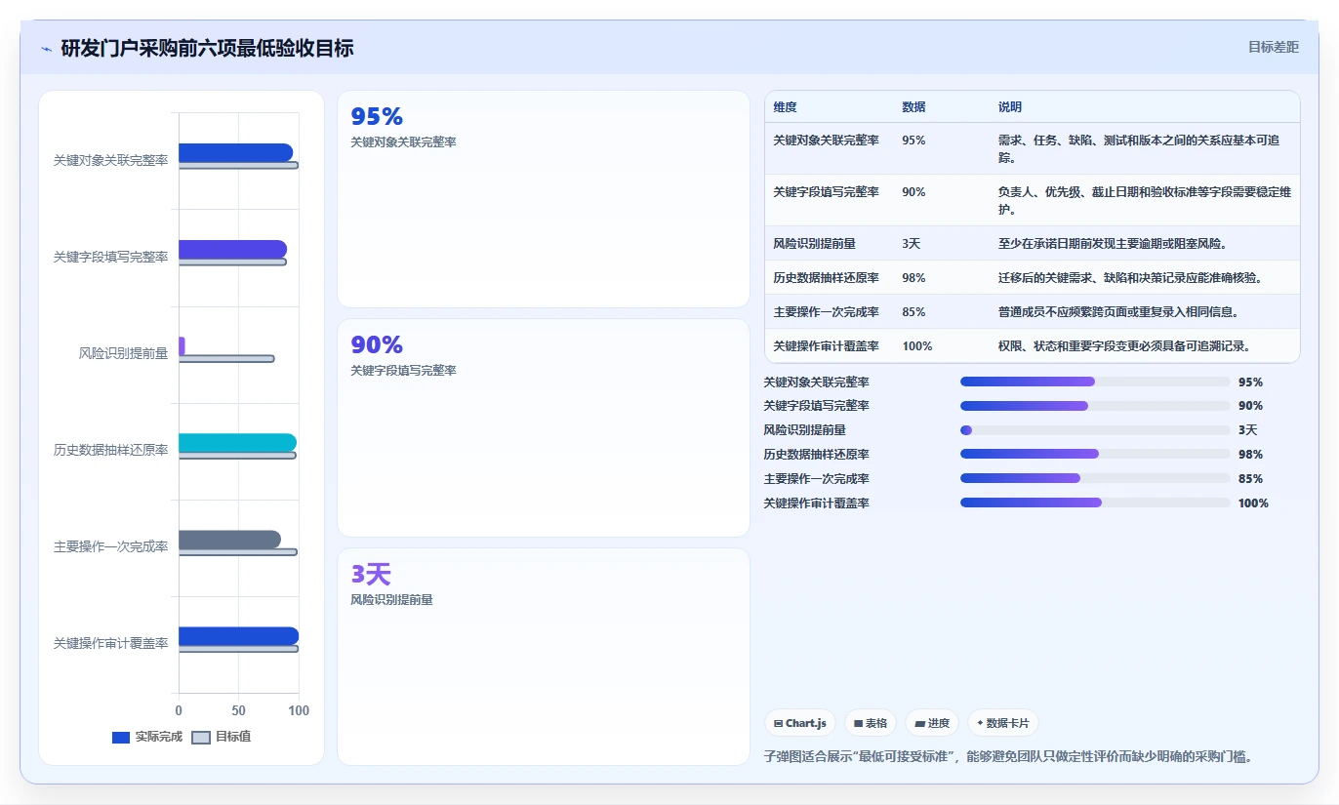Click the description starting 负责人、优先级
This screenshot has height=805, width=1339.
(x=1146, y=201)
